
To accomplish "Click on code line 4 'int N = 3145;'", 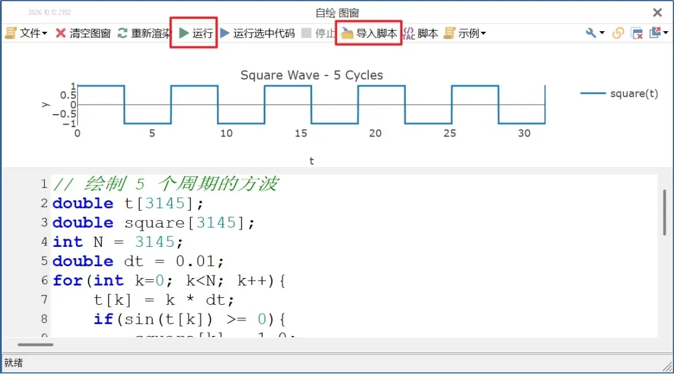I will [x=118, y=242].
